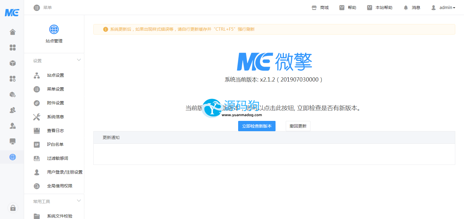464x219 pixels.
Task: Click the large globe 站点管理 icon
Action: coord(54,29)
